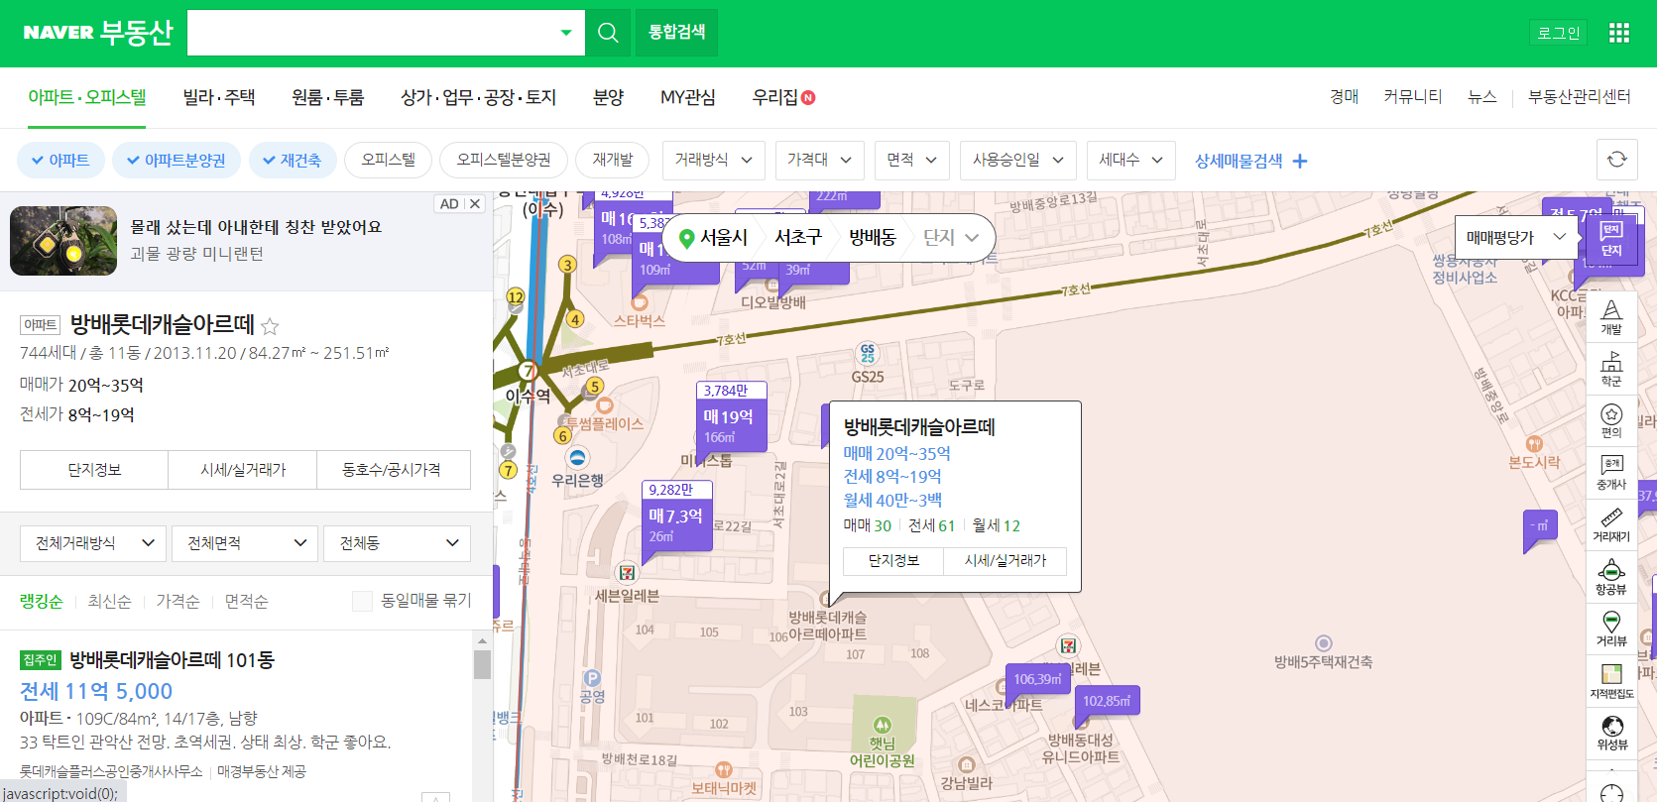
Task: Click the 매 19억 166㎡ map marker
Action: point(732,425)
